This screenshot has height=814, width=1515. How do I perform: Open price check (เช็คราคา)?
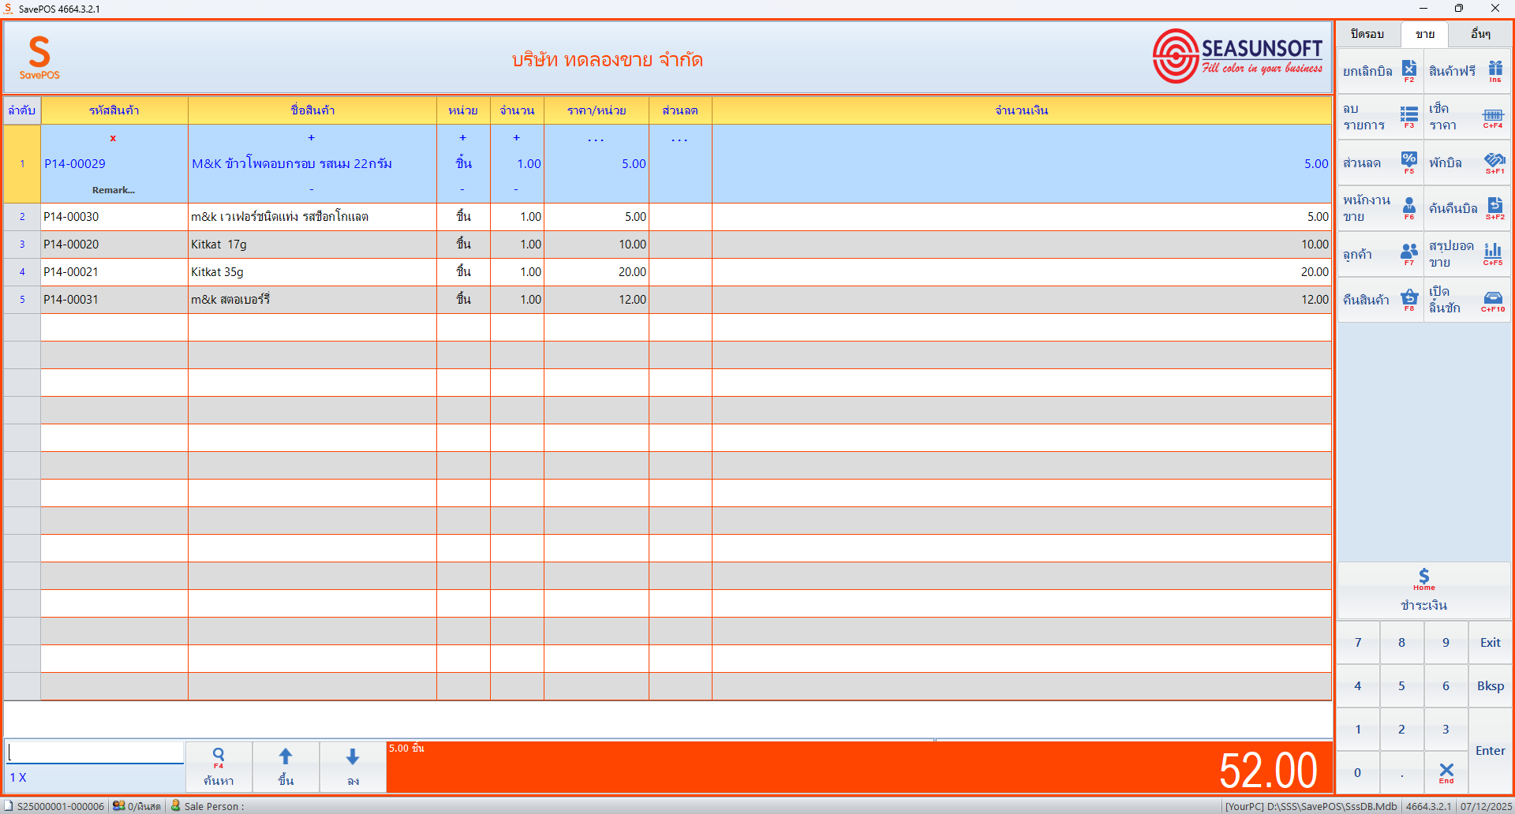coord(1468,117)
